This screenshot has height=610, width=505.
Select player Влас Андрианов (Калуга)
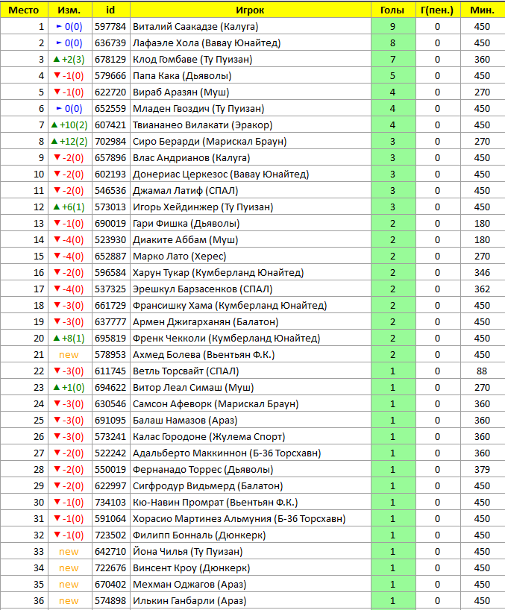192,158
